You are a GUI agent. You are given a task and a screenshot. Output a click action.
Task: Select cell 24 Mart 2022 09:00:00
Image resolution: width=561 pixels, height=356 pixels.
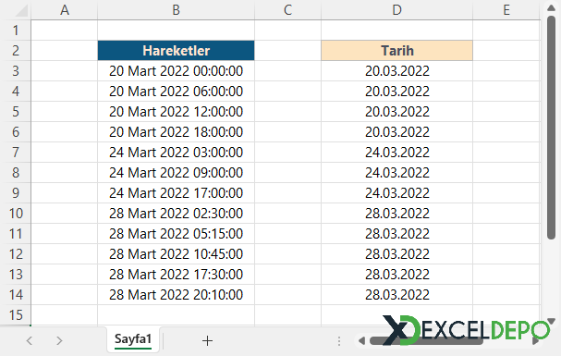tap(176, 173)
